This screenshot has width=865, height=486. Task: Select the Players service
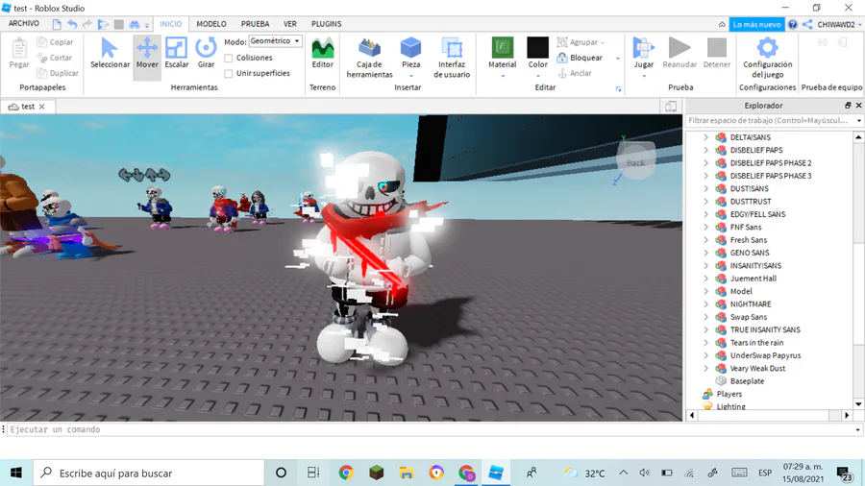coord(729,394)
